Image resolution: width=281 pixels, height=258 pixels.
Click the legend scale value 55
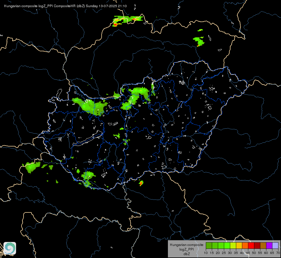tap(260, 253)
